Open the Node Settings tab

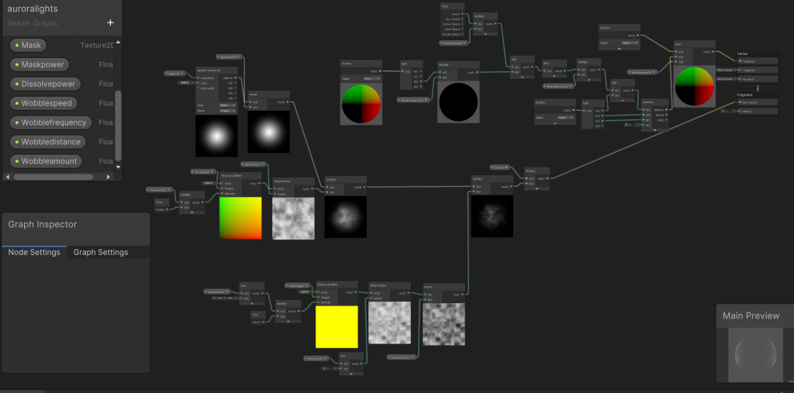coord(34,252)
